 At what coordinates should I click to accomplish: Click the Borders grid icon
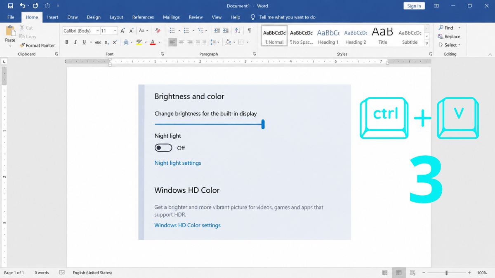pyautogui.click(x=241, y=42)
